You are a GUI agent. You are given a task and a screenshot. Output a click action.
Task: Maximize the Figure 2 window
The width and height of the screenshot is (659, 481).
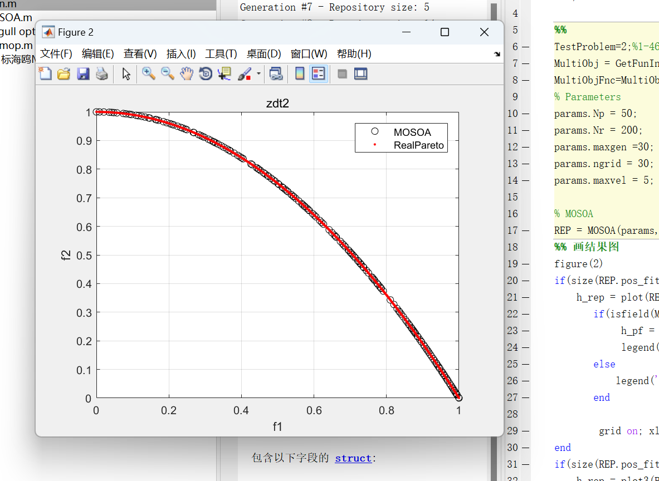(x=445, y=32)
